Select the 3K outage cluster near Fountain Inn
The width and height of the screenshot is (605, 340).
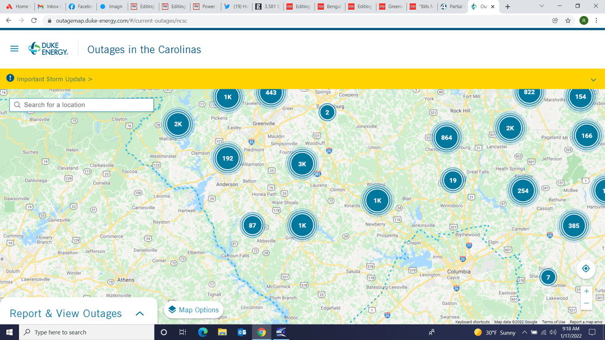(x=302, y=164)
